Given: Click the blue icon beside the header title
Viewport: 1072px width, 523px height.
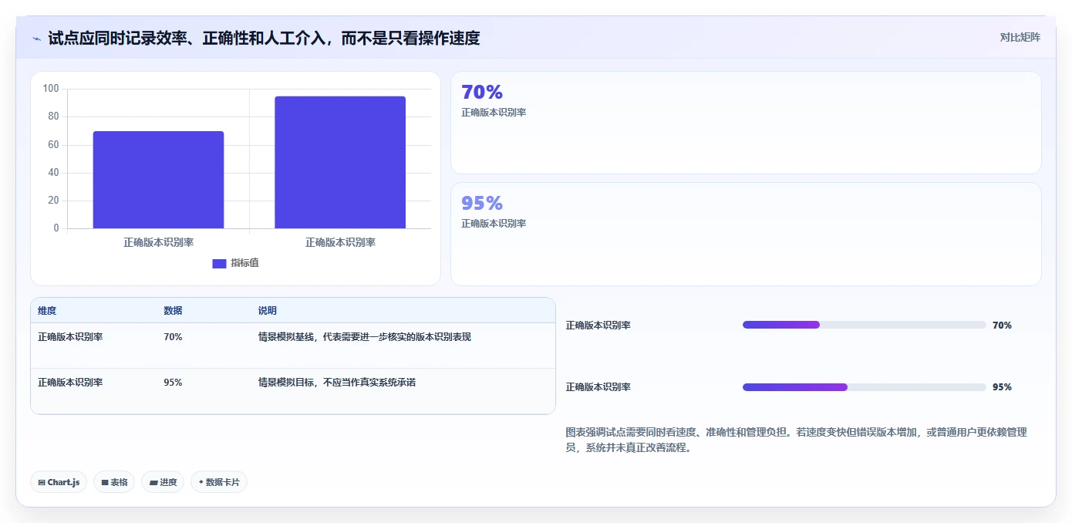Looking at the screenshot, I should (x=36, y=39).
